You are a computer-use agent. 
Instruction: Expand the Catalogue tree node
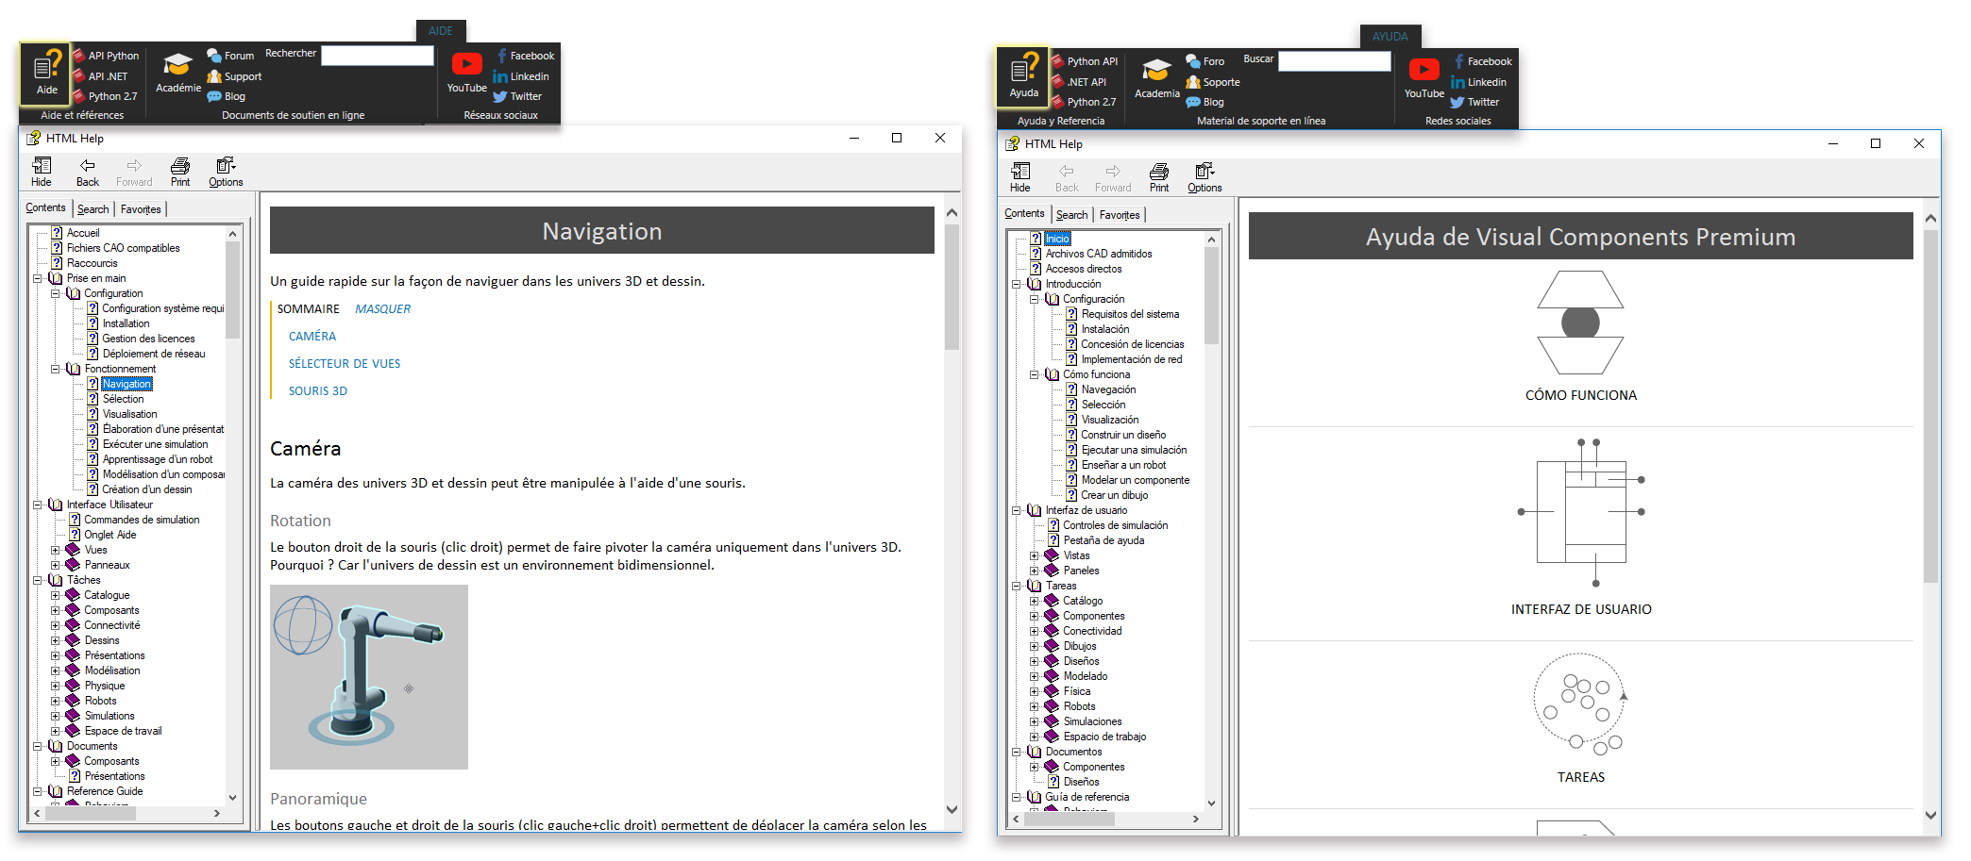click(x=55, y=595)
